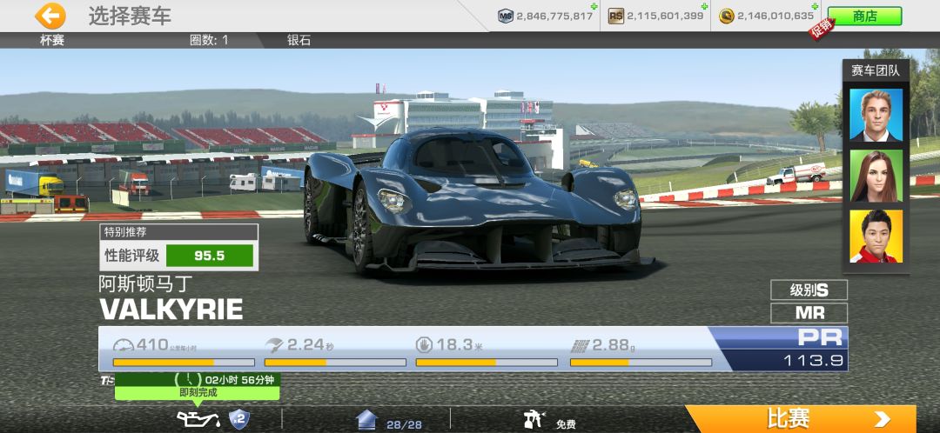This screenshot has width=940, height=433.
Task: Tap the x2 shield badge
Action: (x=239, y=418)
